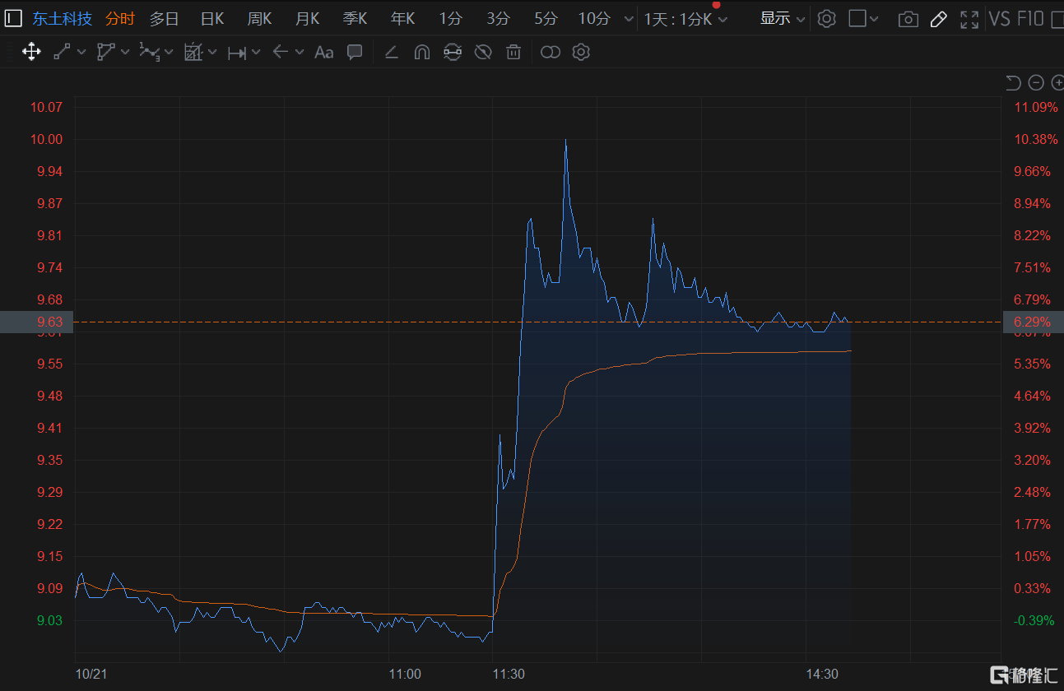Toggle the pencil drawing toolbar
Image resolution: width=1064 pixels, height=691 pixels.
pos(938,19)
